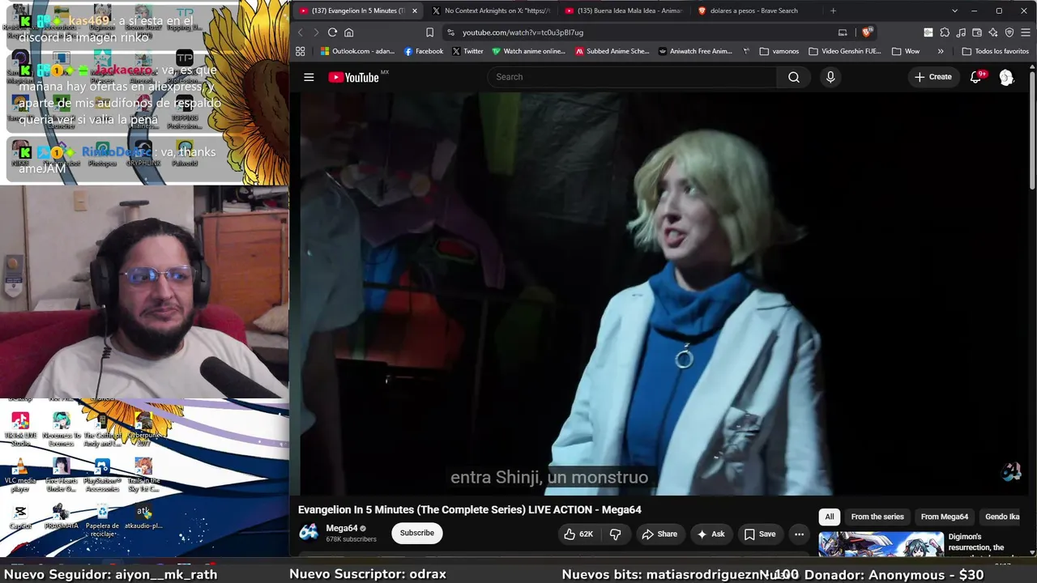The image size is (1037, 583).
Task: Open the Digimon resurrection recommended video thumbnail
Action: [x=881, y=544]
